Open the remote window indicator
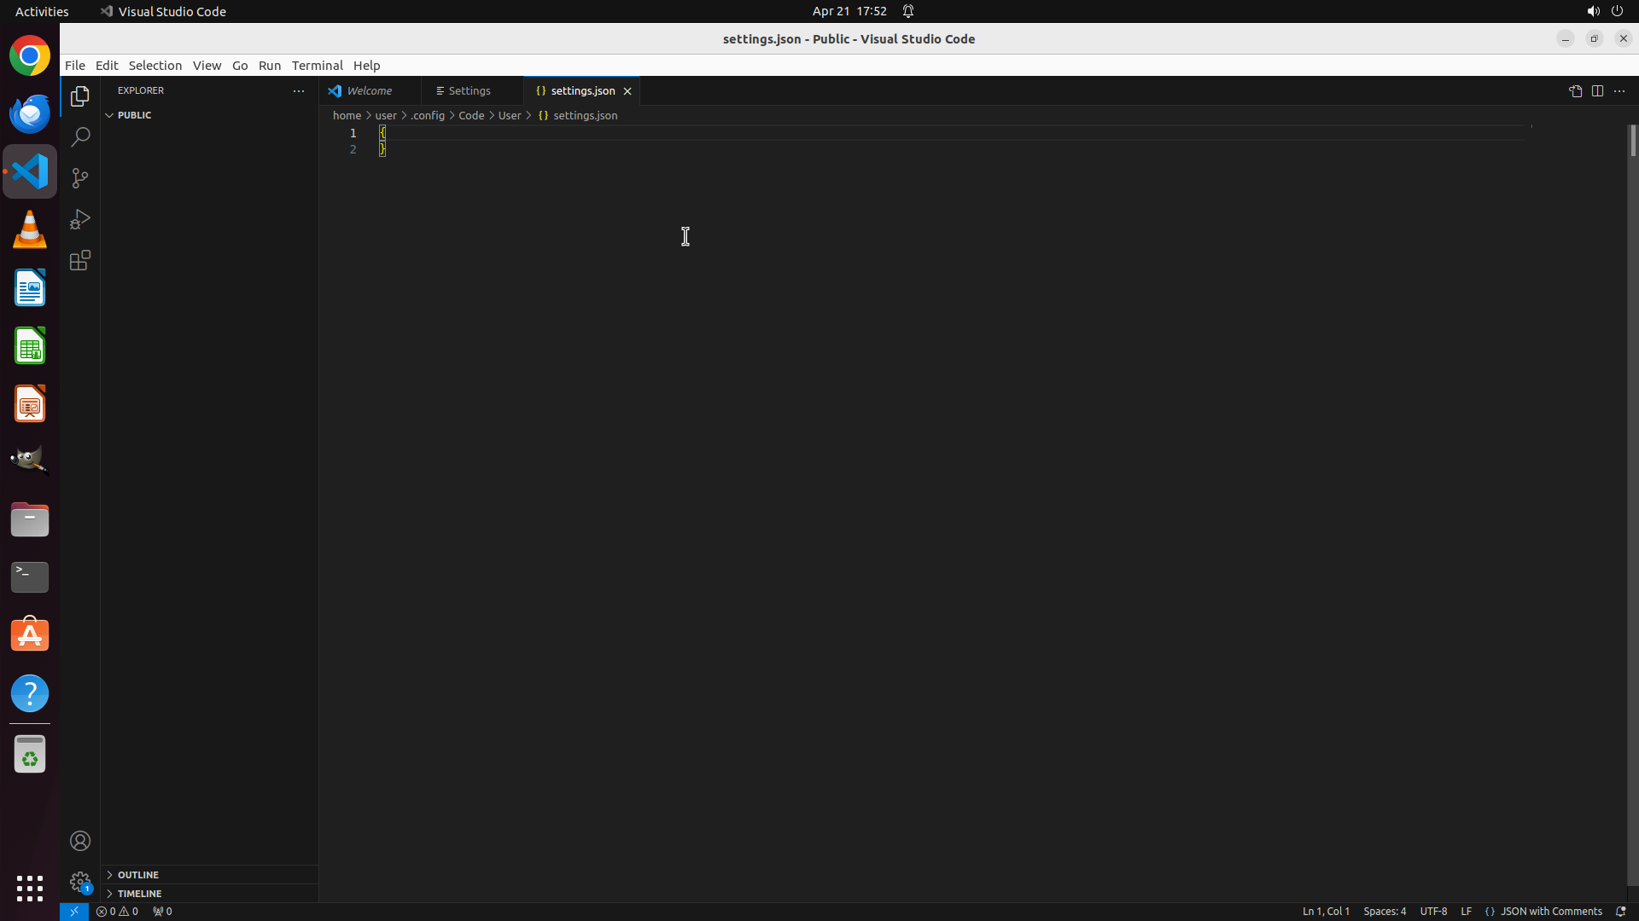 (74, 911)
